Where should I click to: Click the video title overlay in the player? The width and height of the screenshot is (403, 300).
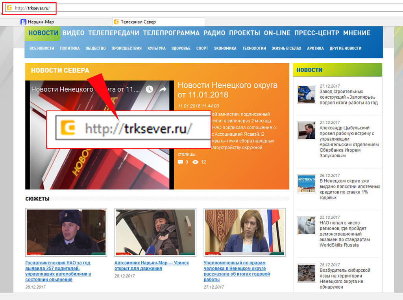coord(85,89)
